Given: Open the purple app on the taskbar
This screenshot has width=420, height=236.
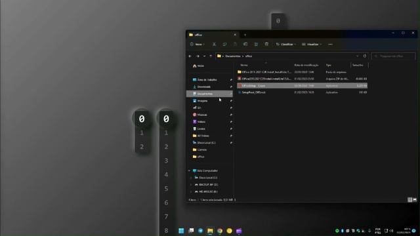Looking at the screenshot, I should (x=239, y=231).
